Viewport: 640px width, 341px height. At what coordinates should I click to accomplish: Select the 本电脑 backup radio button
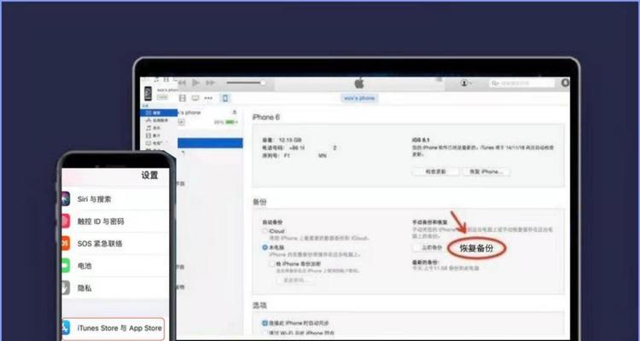(265, 247)
